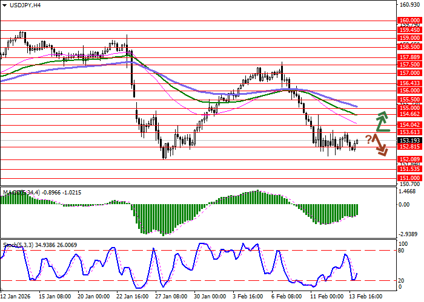424x302 pixels.
Task: Select the 160.000 resistance level label
Action: [410, 21]
